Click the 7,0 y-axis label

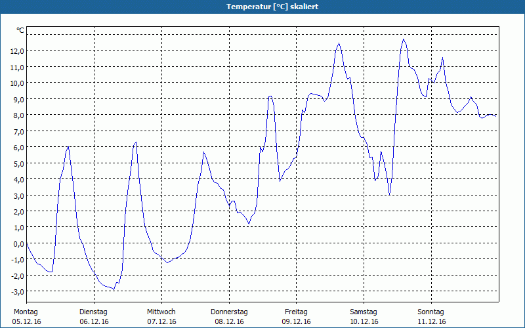click(x=19, y=131)
